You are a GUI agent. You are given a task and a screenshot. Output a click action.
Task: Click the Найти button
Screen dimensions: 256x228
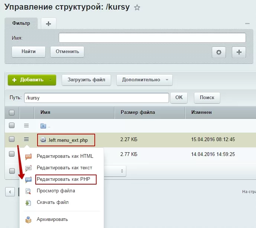pos(29,52)
